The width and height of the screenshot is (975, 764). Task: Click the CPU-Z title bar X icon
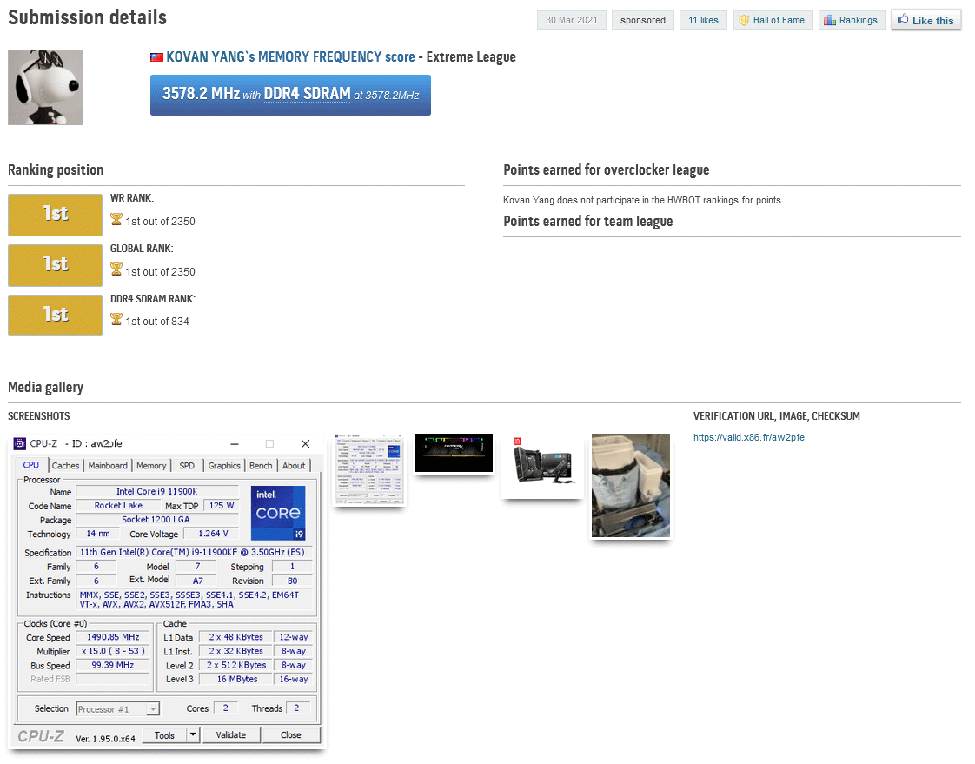[x=305, y=443]
